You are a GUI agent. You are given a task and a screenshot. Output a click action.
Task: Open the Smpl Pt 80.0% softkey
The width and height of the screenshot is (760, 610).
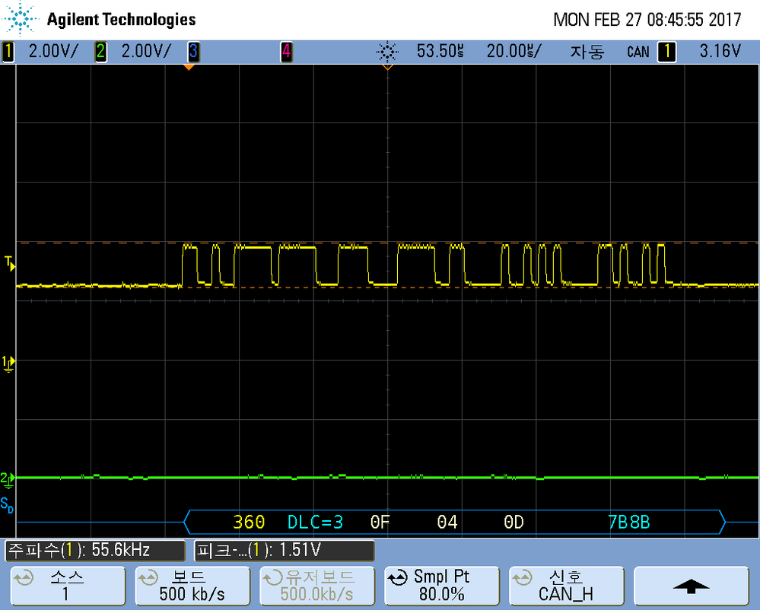pos(441,586)
